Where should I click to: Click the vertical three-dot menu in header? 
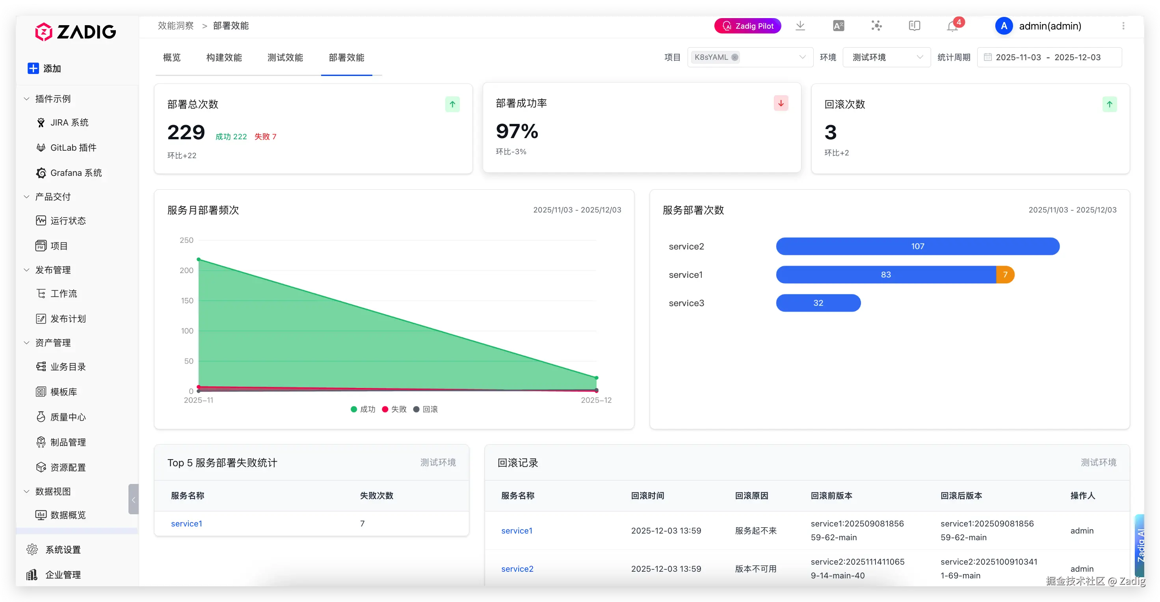pos(1123,26)
